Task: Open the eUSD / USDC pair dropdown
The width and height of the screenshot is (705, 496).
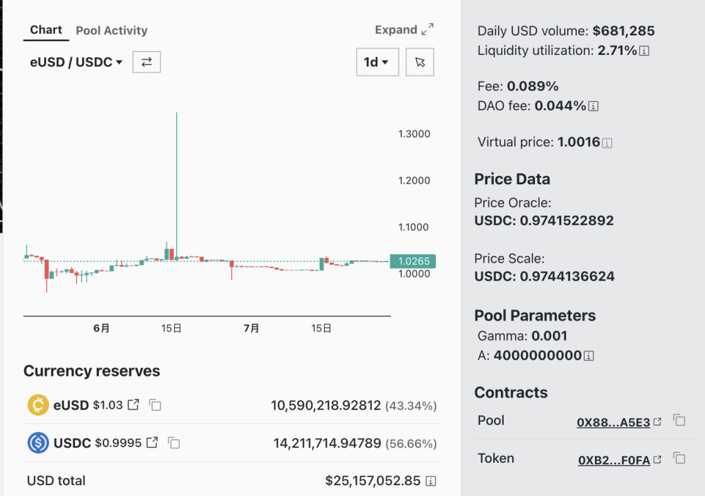Action: 76,62
